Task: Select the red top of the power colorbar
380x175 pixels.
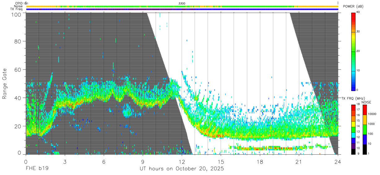Action: click(353, 15)
